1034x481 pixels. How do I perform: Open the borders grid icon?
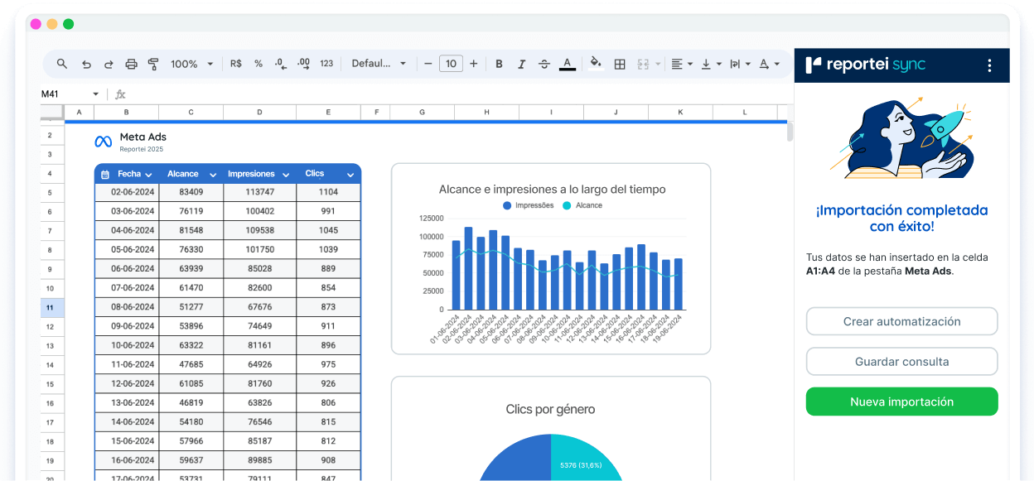tap(620, 64)
